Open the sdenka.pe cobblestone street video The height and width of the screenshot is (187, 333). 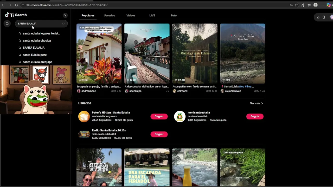coord(147,54)
